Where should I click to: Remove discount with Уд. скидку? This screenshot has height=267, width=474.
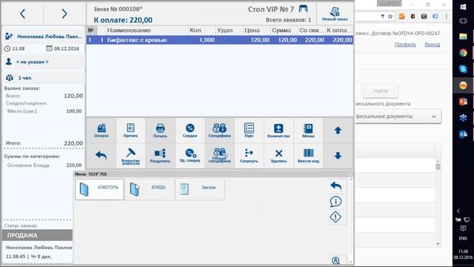click(x=190, y=156)
